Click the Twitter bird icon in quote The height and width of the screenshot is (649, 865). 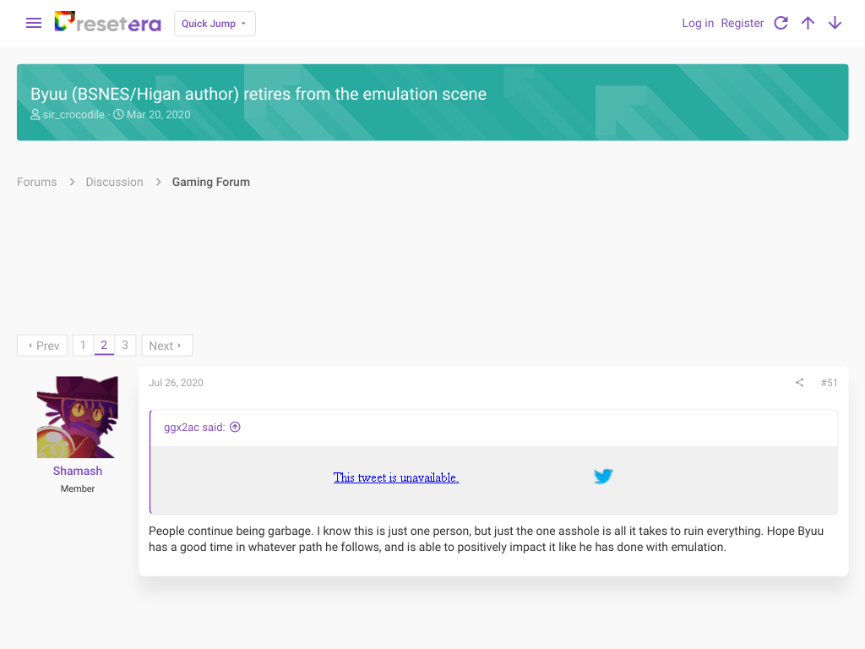click(603, 476)
